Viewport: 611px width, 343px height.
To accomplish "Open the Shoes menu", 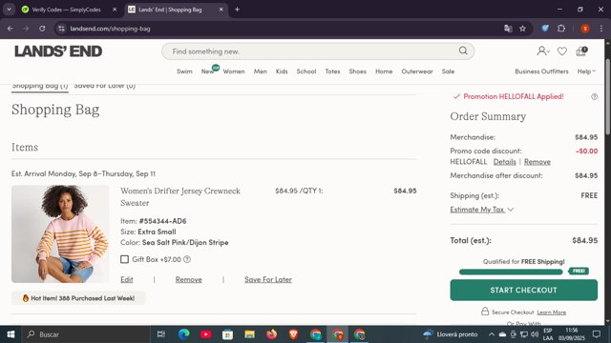I will click(x=357, y=71).
